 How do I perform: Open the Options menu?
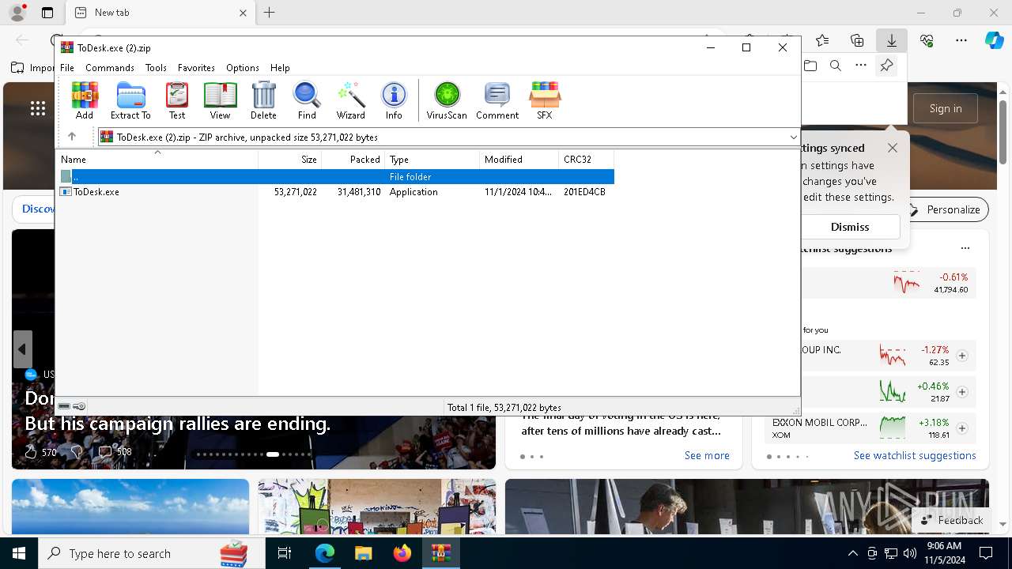coord(242,68)
